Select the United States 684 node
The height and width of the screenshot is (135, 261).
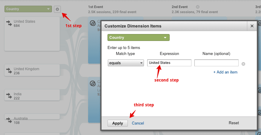[x=32, y=34]
